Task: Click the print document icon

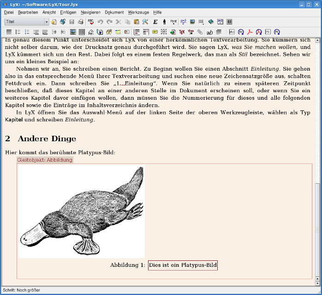Action: click(x=80, y=22)
